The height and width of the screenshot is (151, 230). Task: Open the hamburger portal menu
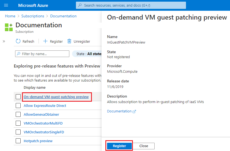point(6,6)
